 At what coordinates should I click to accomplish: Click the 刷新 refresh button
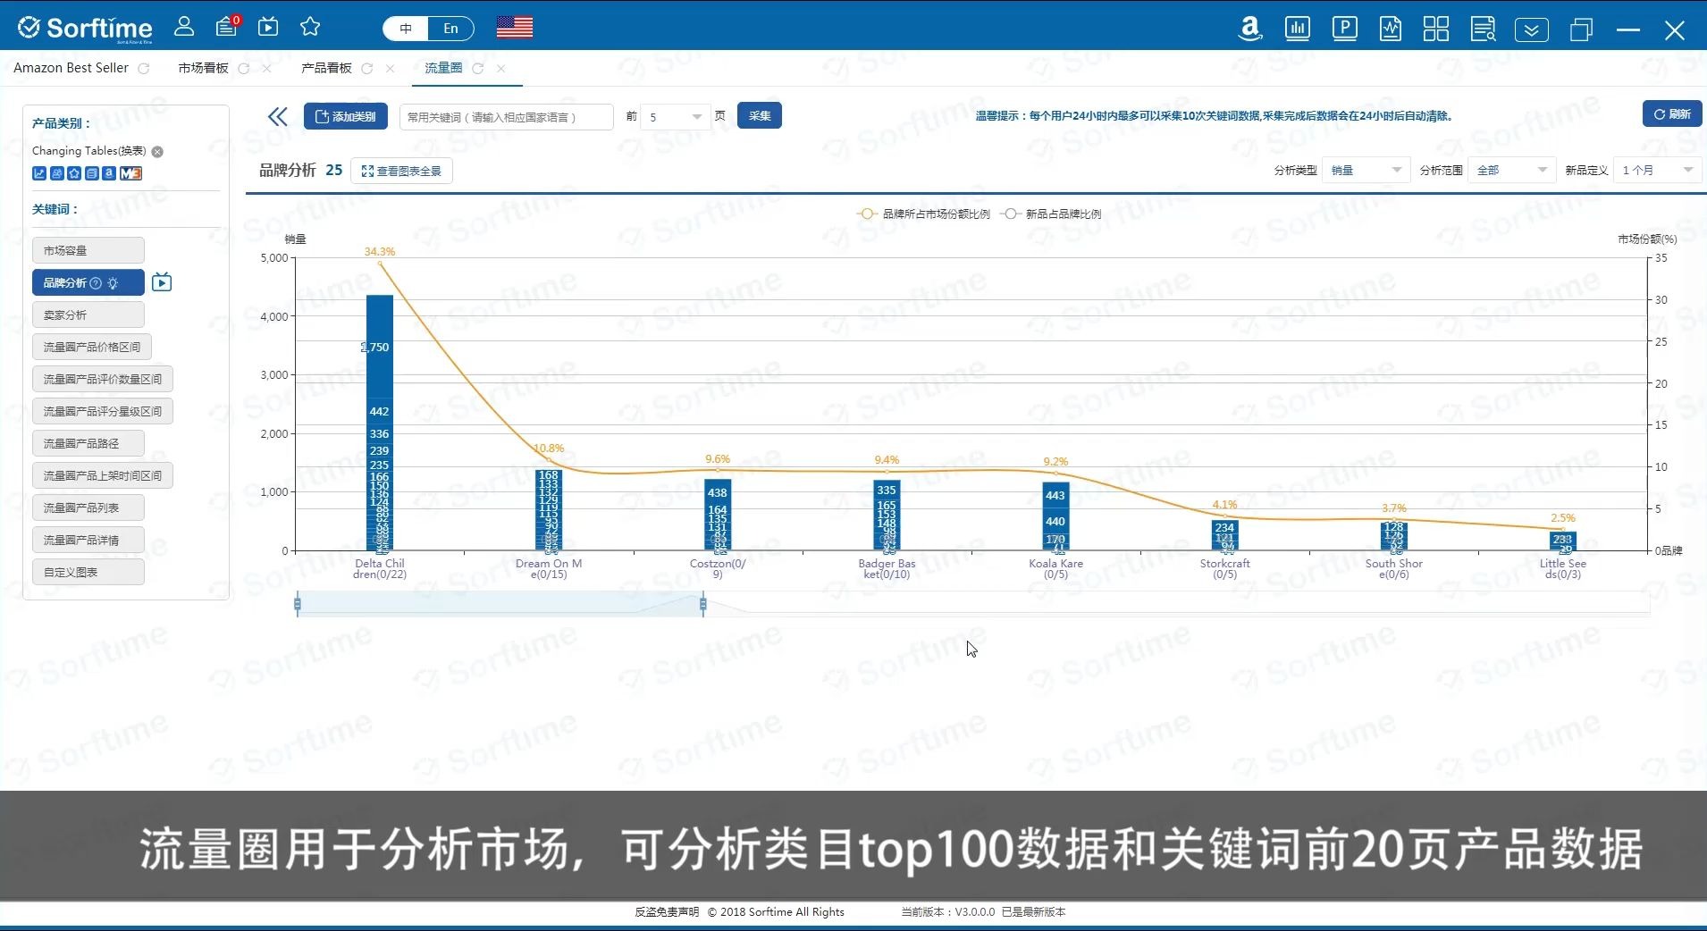(x=1672, y=113)
